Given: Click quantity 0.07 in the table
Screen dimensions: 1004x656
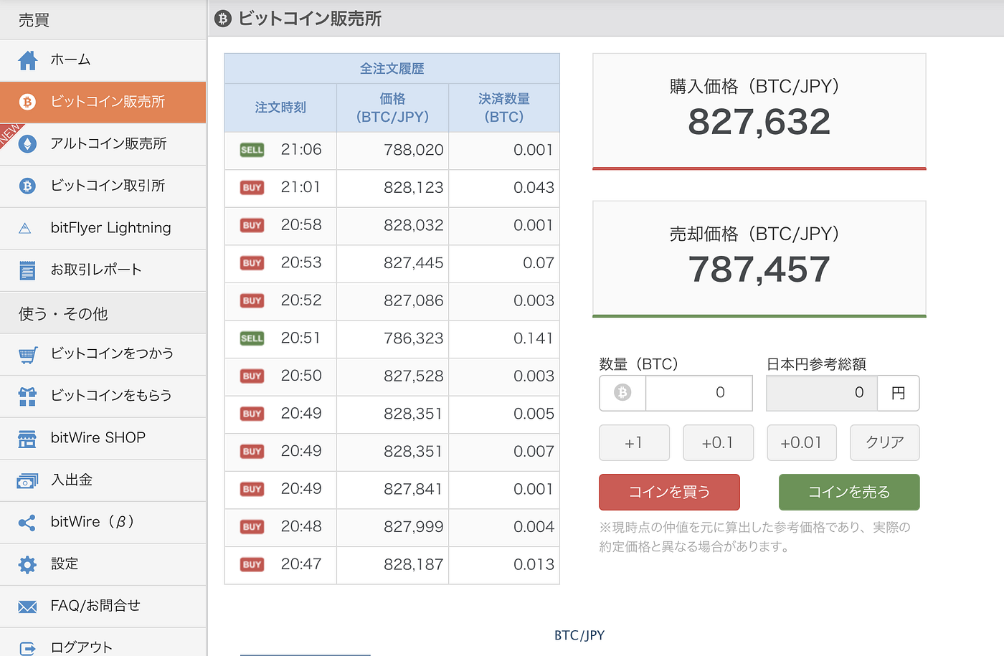Looking at the screenshot, I should pos(539,263).
